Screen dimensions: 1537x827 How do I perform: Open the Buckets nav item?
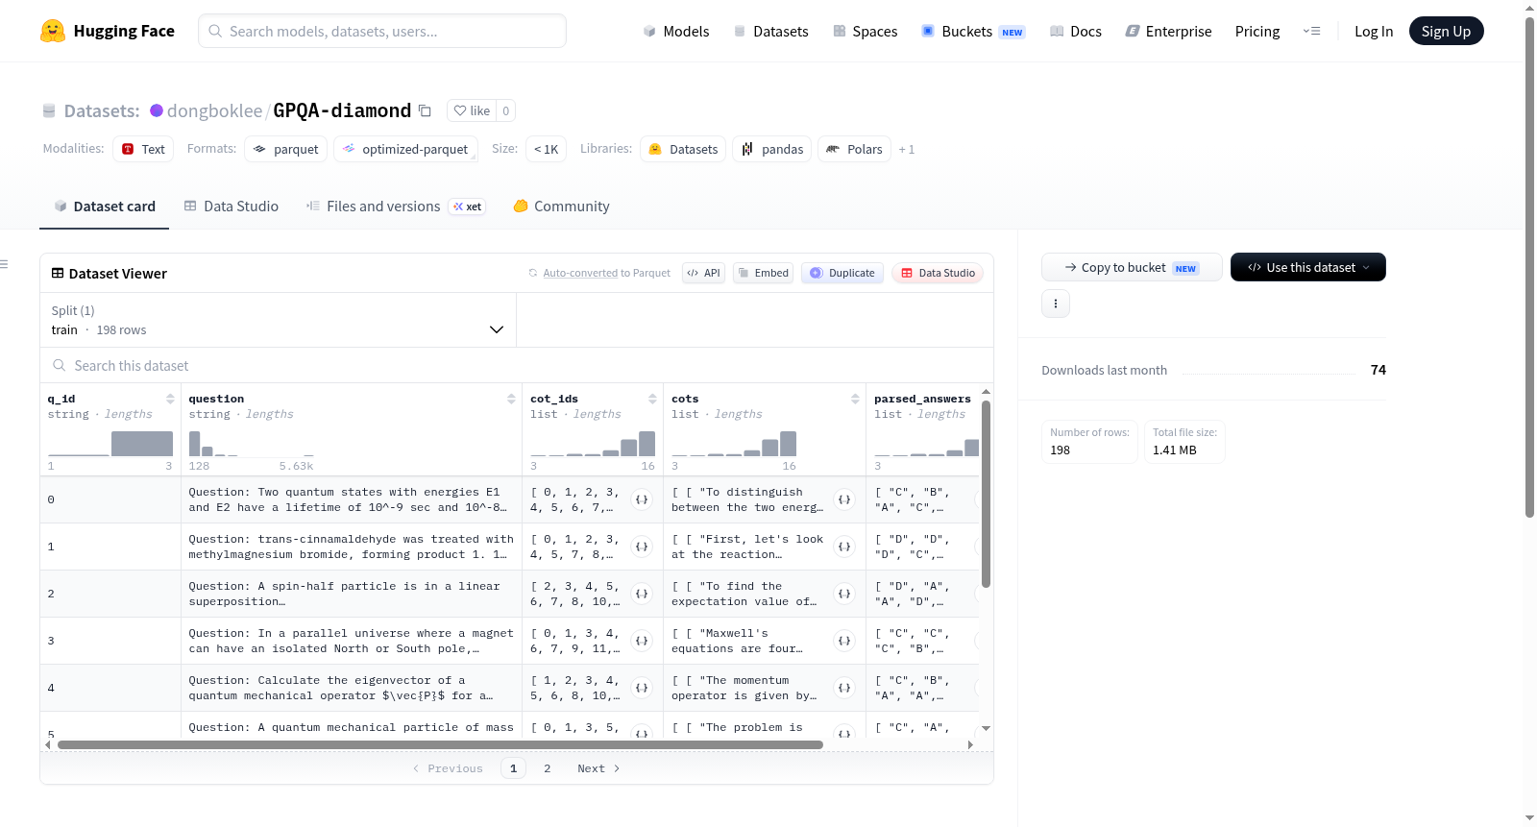pyautogui.click(x=972, y=31)
